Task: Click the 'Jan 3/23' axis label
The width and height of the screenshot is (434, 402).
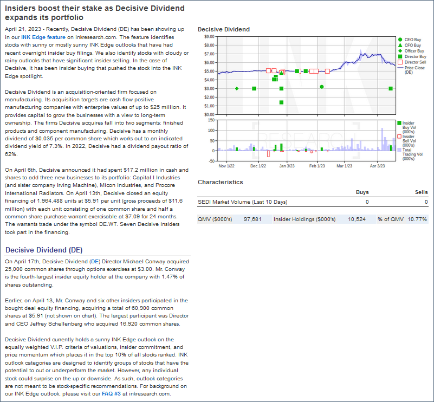Action: point(287,166)
